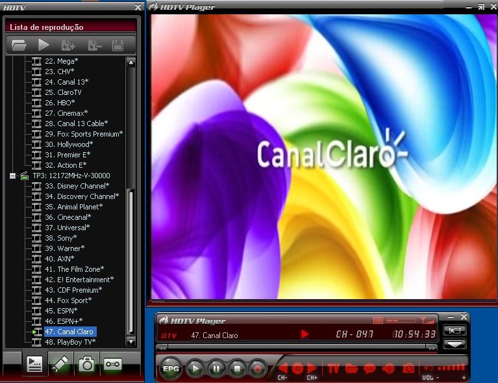Select channel 29. Fox Sports Premium*
The height and width of the screenshot is (383, 498).
pos(84,134)
